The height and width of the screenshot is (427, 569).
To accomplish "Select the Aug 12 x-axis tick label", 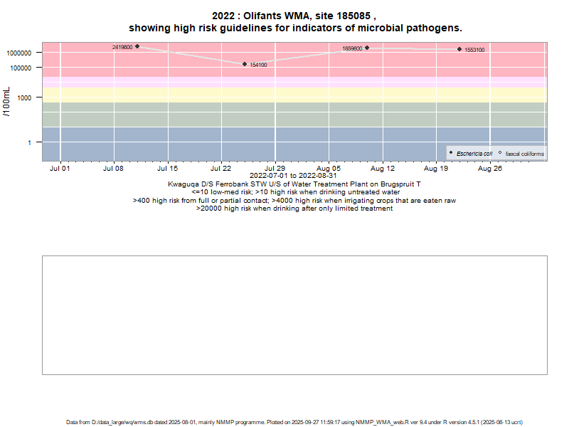I will click(x=383, y=169).
